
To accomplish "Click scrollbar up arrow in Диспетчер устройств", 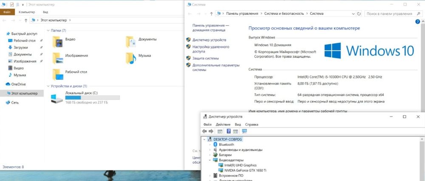I will [422, 139].
